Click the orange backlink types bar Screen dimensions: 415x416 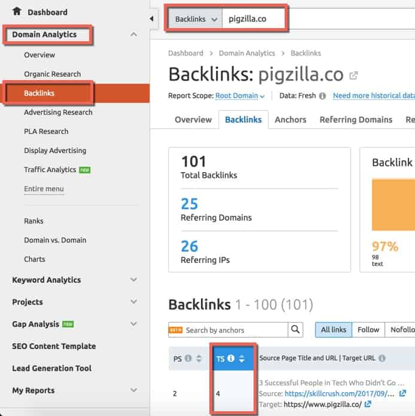(393, 205)
